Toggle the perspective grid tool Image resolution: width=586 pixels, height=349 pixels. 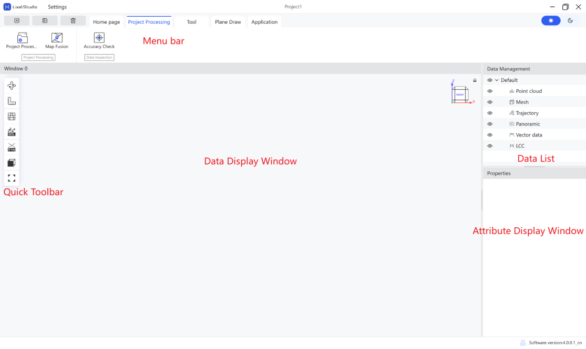pyautogui.click(x=12, y=117)
